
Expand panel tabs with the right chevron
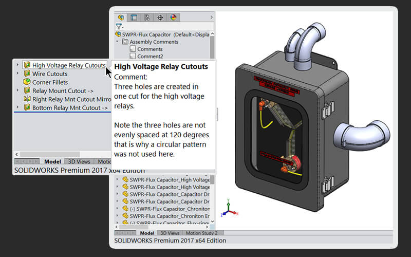pyautogui.click(x=211, y=17)
